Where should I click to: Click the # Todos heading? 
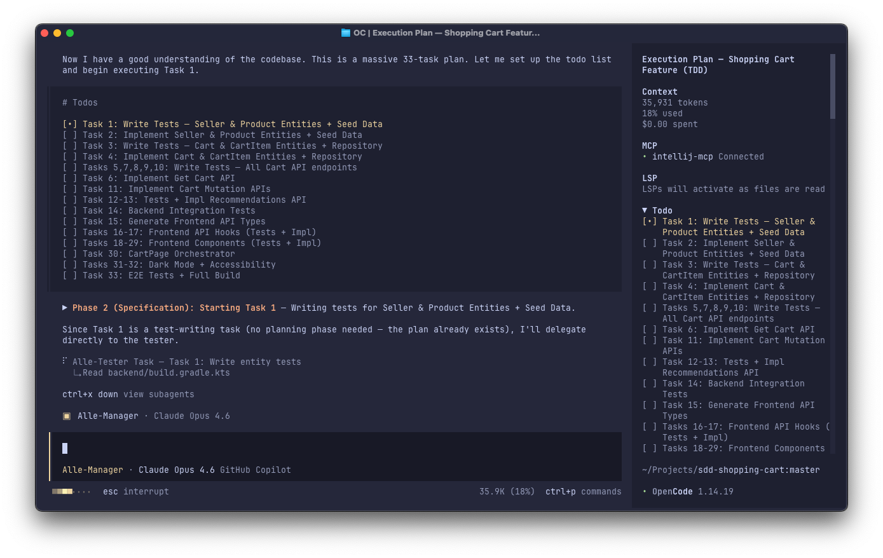(80, 103)
